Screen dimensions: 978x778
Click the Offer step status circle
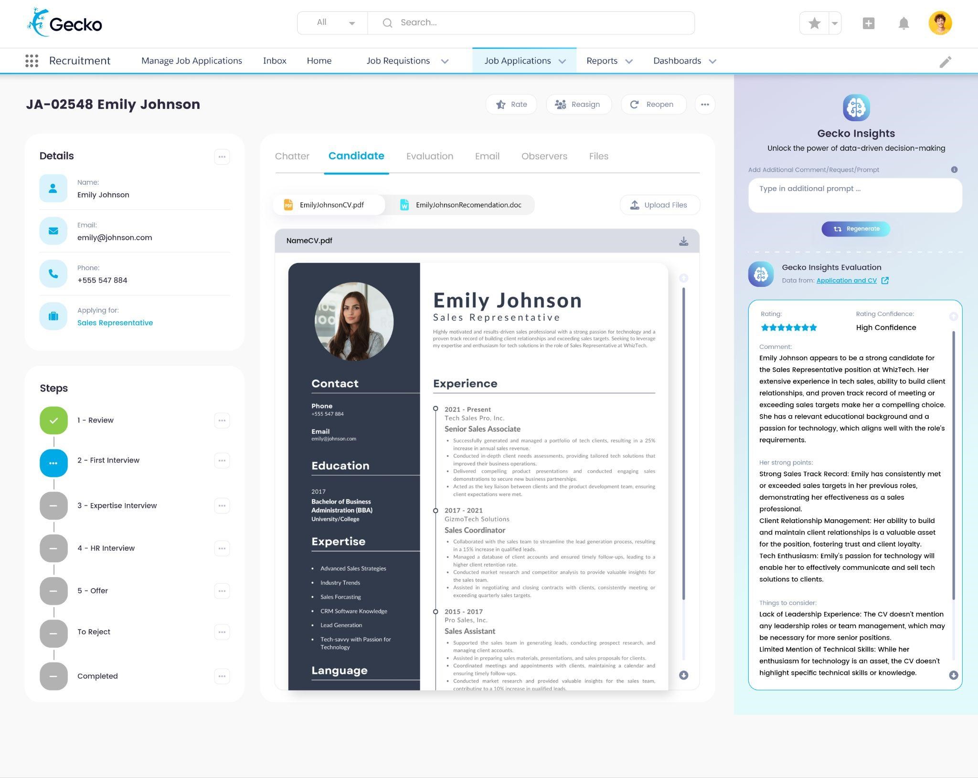(x=53, y=590)
